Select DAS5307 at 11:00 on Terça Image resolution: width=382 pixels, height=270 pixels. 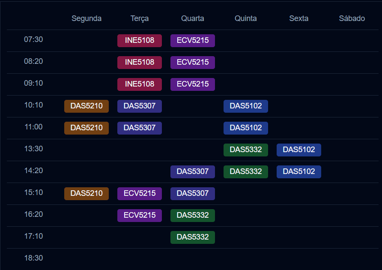pyautogui.click(x=140, y=128)
